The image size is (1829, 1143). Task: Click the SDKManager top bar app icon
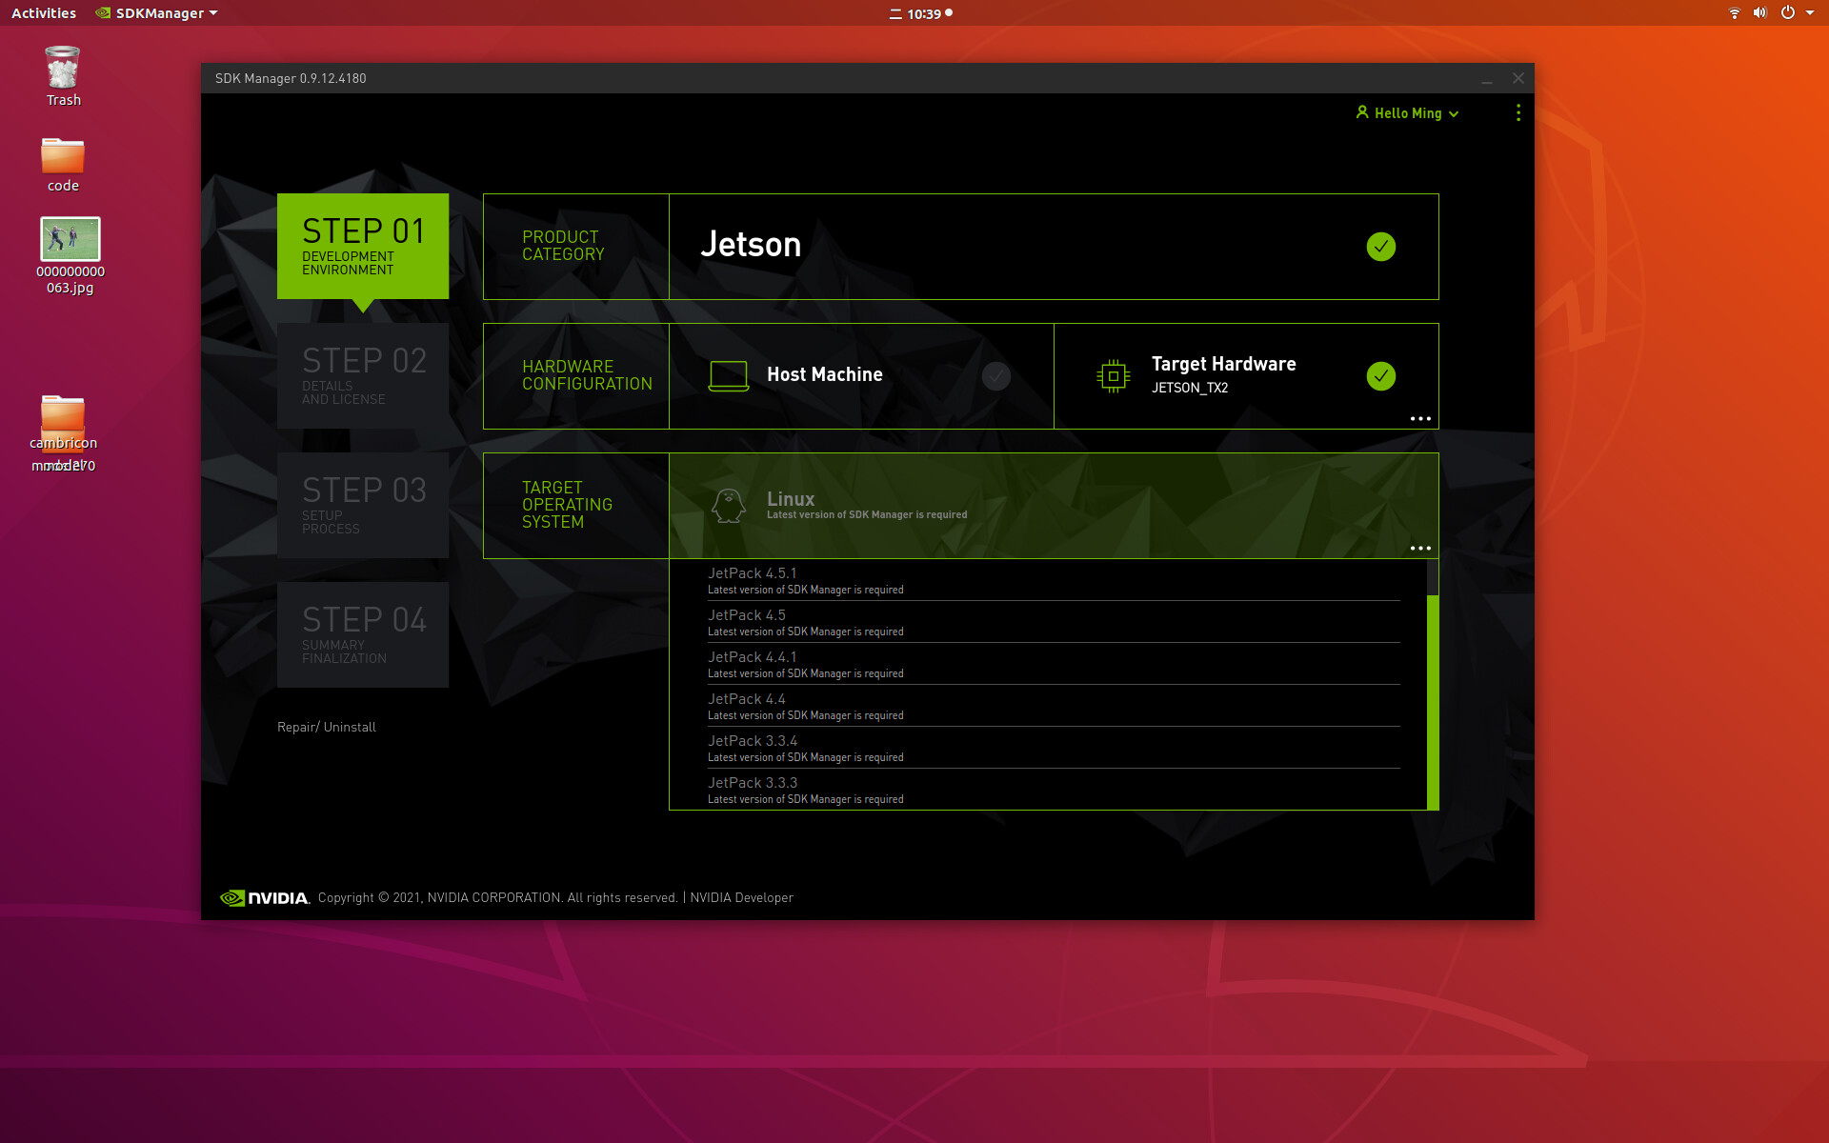click(103, 13)
